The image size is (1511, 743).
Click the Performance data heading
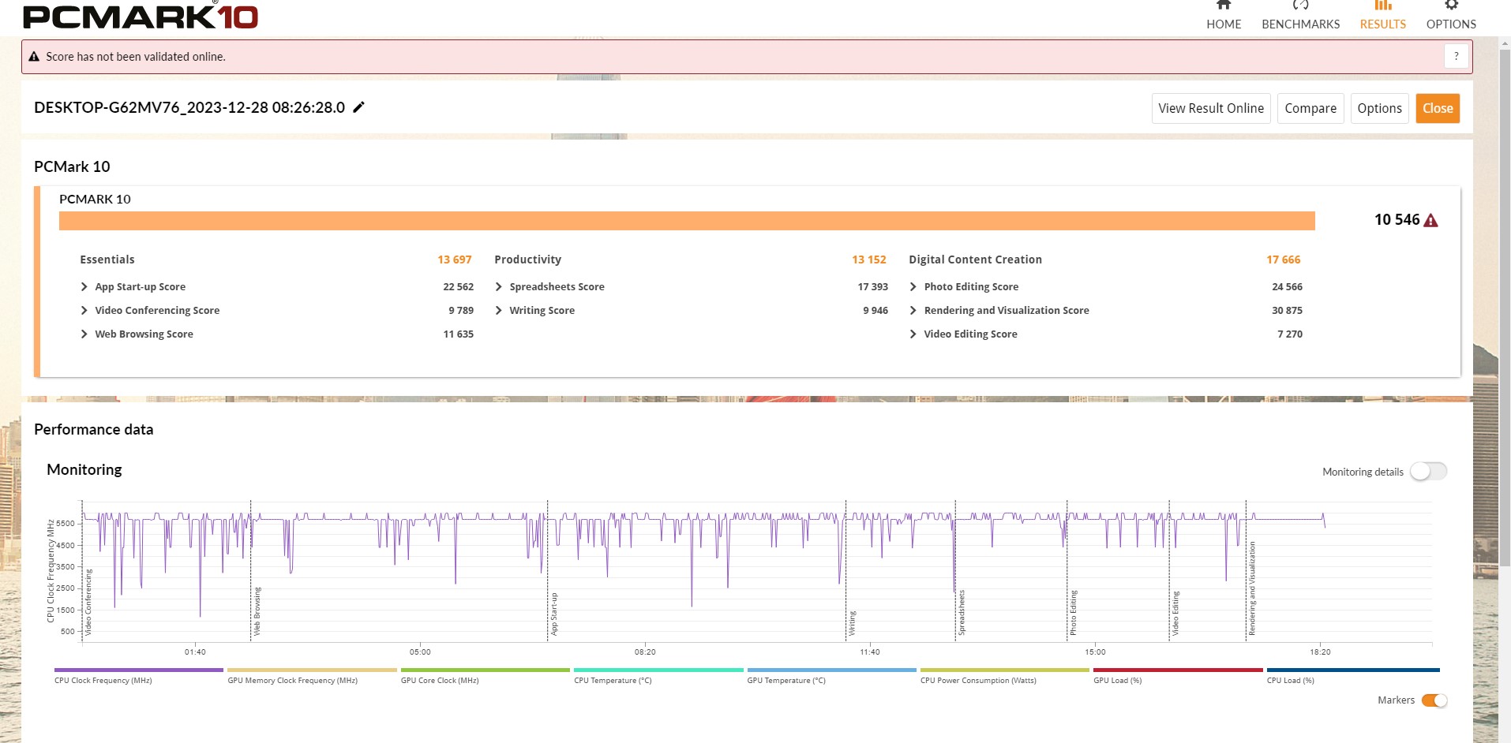click(94, 430)
